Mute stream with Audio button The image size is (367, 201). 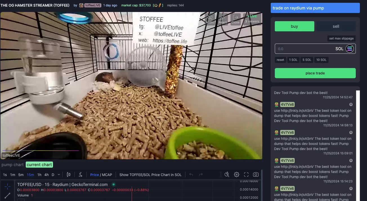click(x=210, y=19)
